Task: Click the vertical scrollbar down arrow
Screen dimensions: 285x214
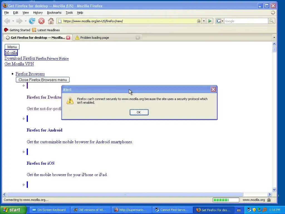Action: (x=274, y=189)
